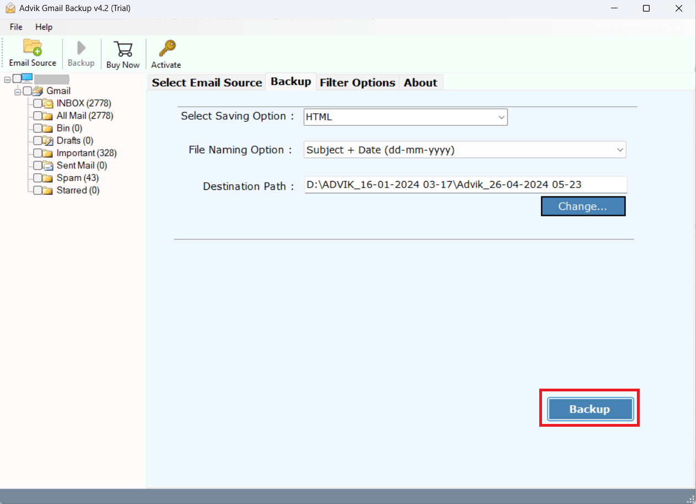This screenshot has width=696, height=504.
Task: Select the All Mail (2778) label
Action: click(85, 116)
